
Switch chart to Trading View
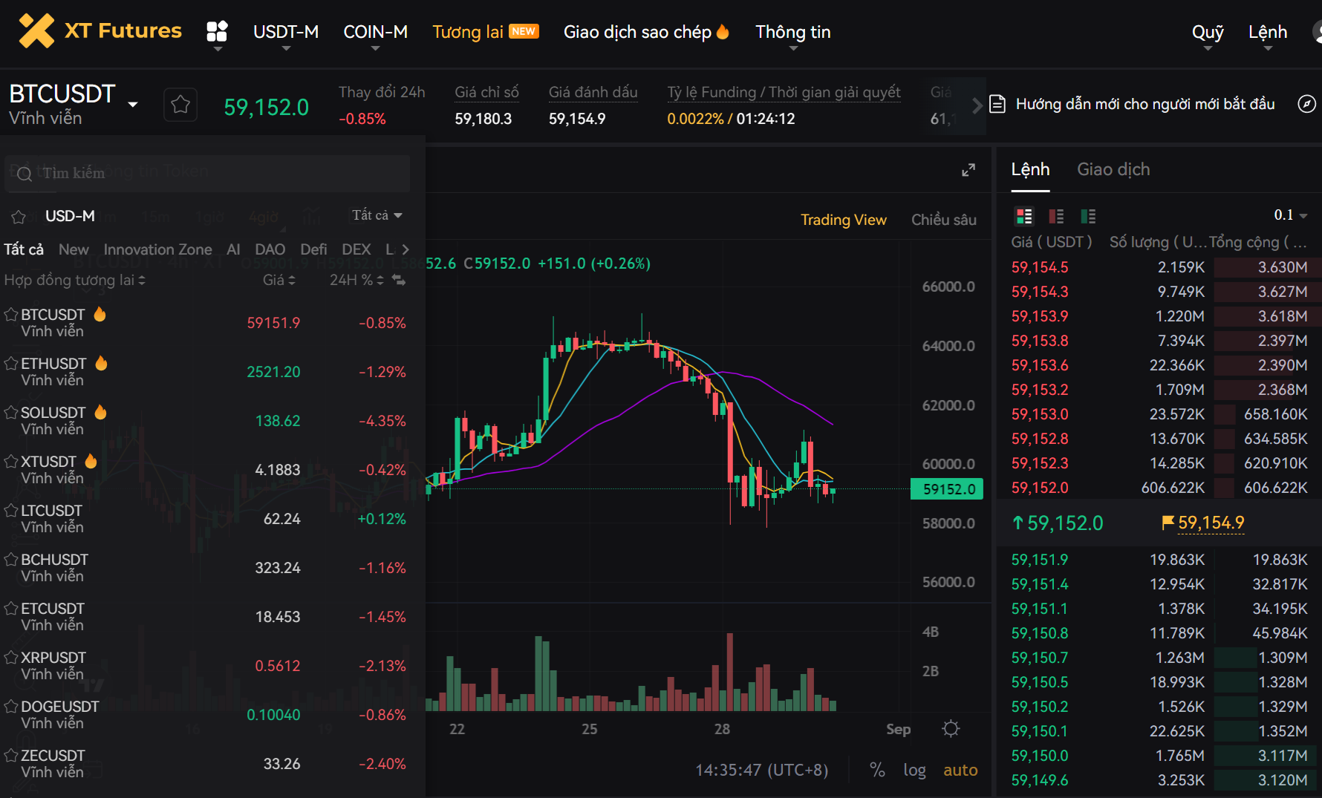[843, 220]
